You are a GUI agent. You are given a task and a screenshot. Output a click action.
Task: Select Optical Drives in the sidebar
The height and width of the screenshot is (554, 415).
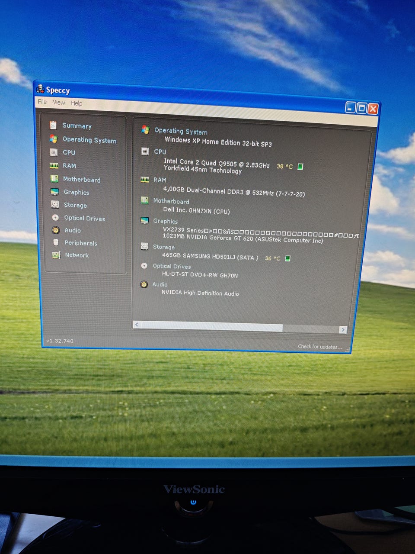coord(85,218)
